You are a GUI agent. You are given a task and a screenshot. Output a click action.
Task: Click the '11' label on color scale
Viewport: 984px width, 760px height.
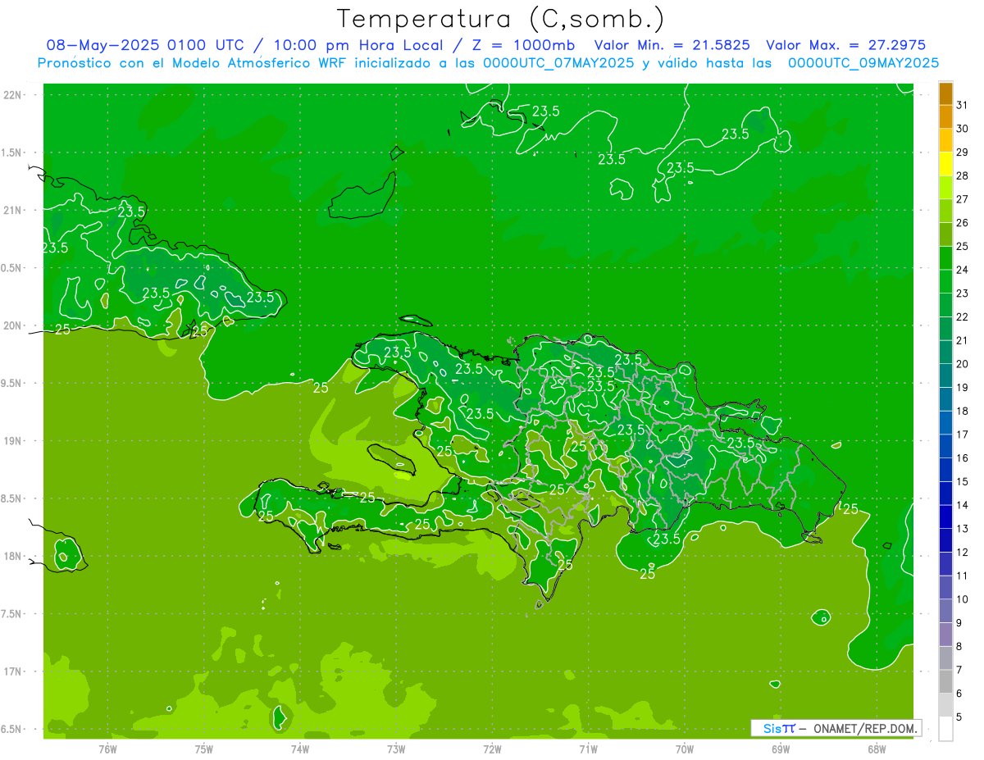pyautogui.click(x=962, y=576)
